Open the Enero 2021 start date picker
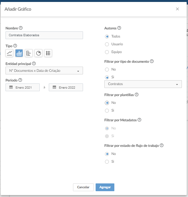Screen dimensions: 188x197 click(x=23, y=87)
